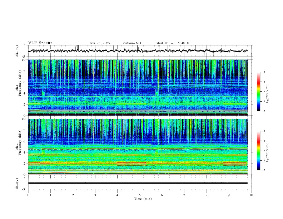
Task: Click the ch.1 spectrogram color scale bar
Action: (x=258, y=92)
